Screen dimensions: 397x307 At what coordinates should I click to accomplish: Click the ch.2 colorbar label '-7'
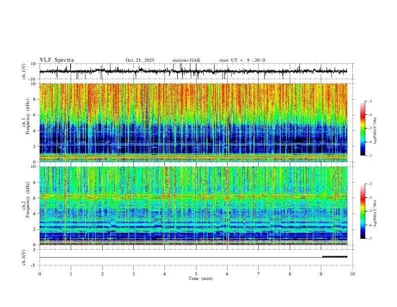(369, 238)
